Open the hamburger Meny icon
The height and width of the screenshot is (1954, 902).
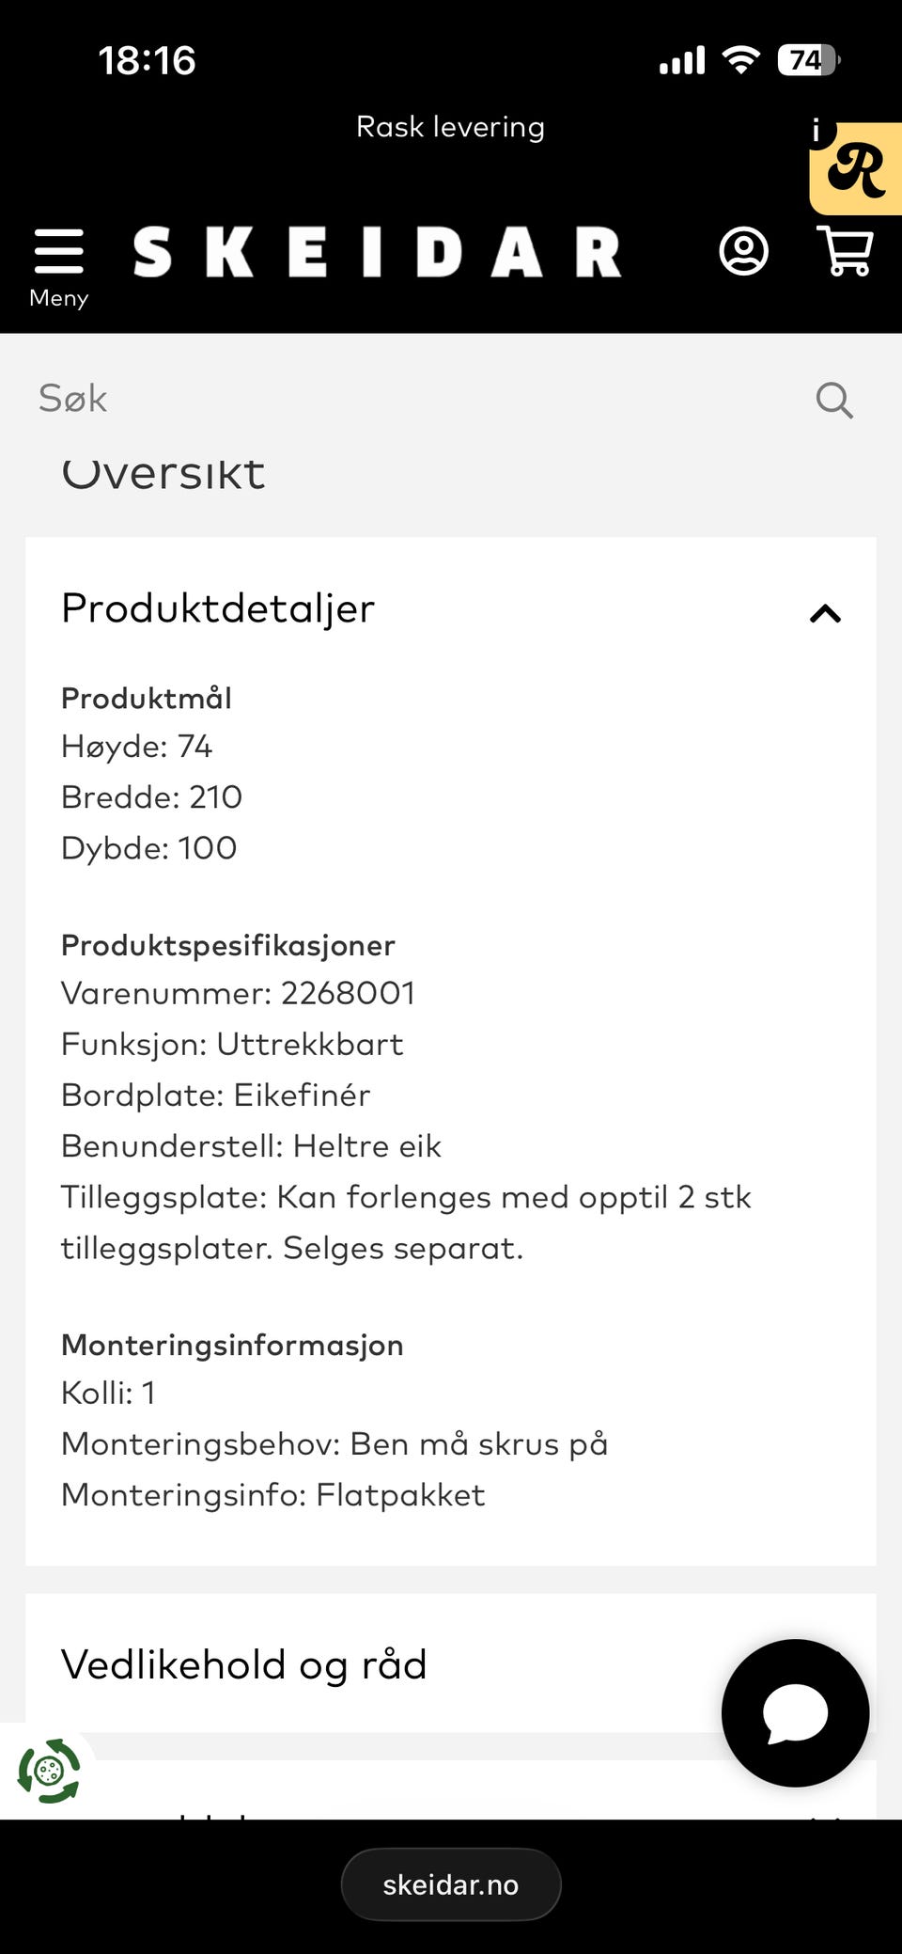tap(58, 252)
